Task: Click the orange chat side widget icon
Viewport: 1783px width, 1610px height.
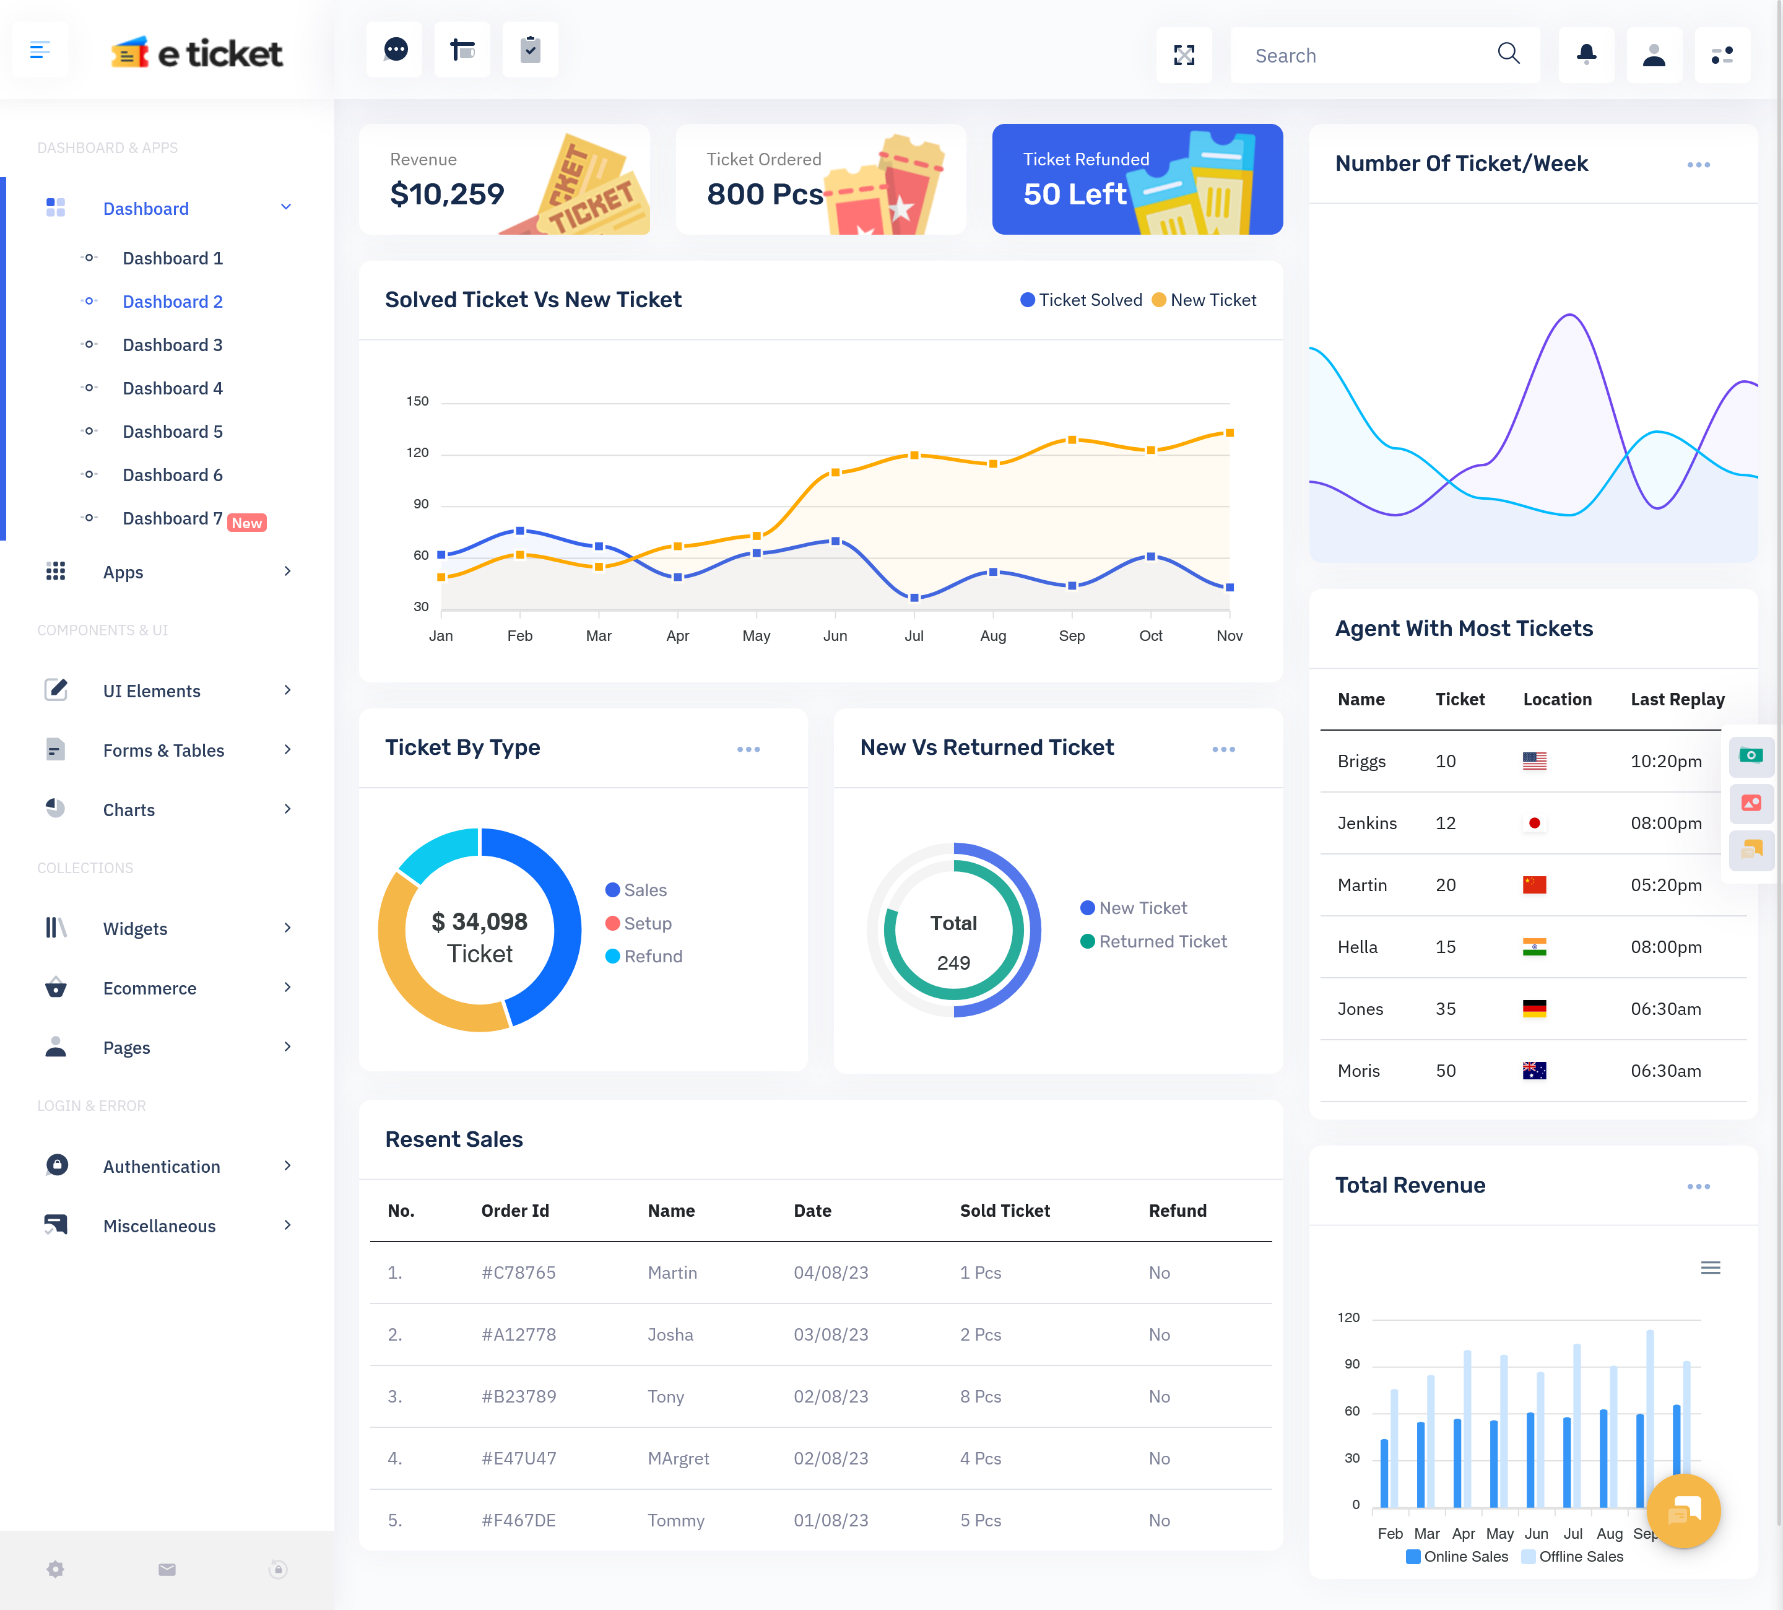Action: point(1751,851)
